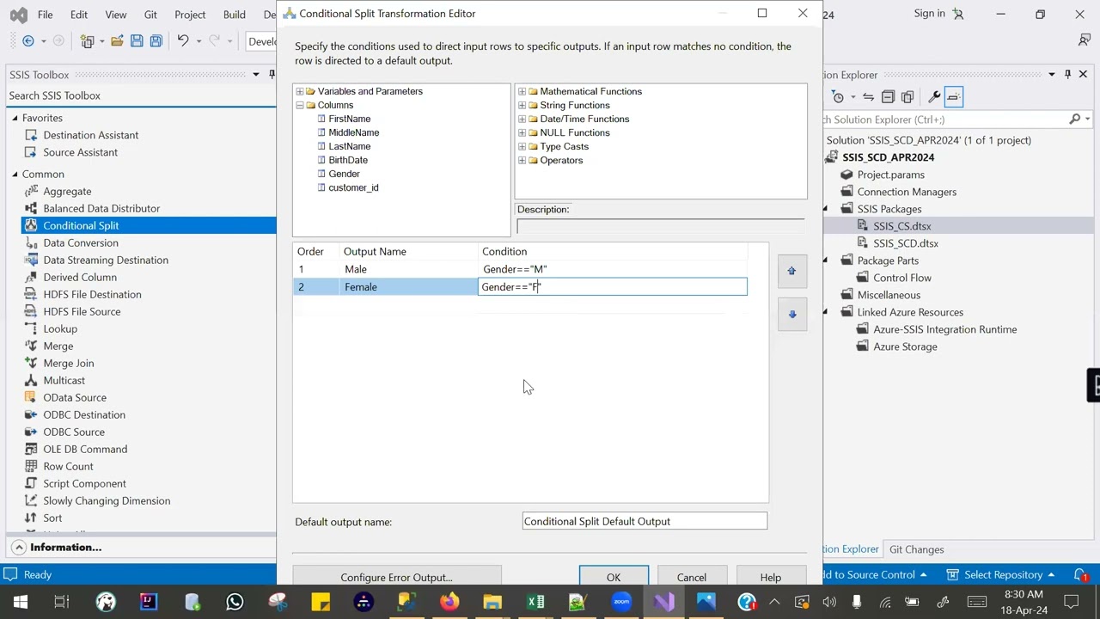
Task: Click Collapse All icon in Solution Explorer
Action: click(888, 97)
